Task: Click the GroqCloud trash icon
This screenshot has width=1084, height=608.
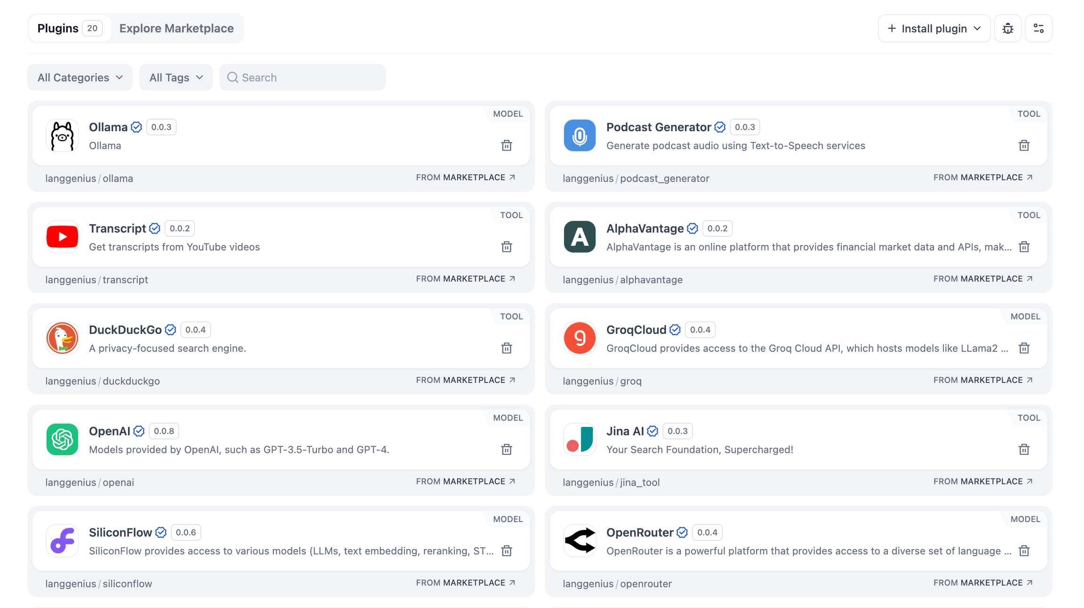Action: coord(1024,348)
